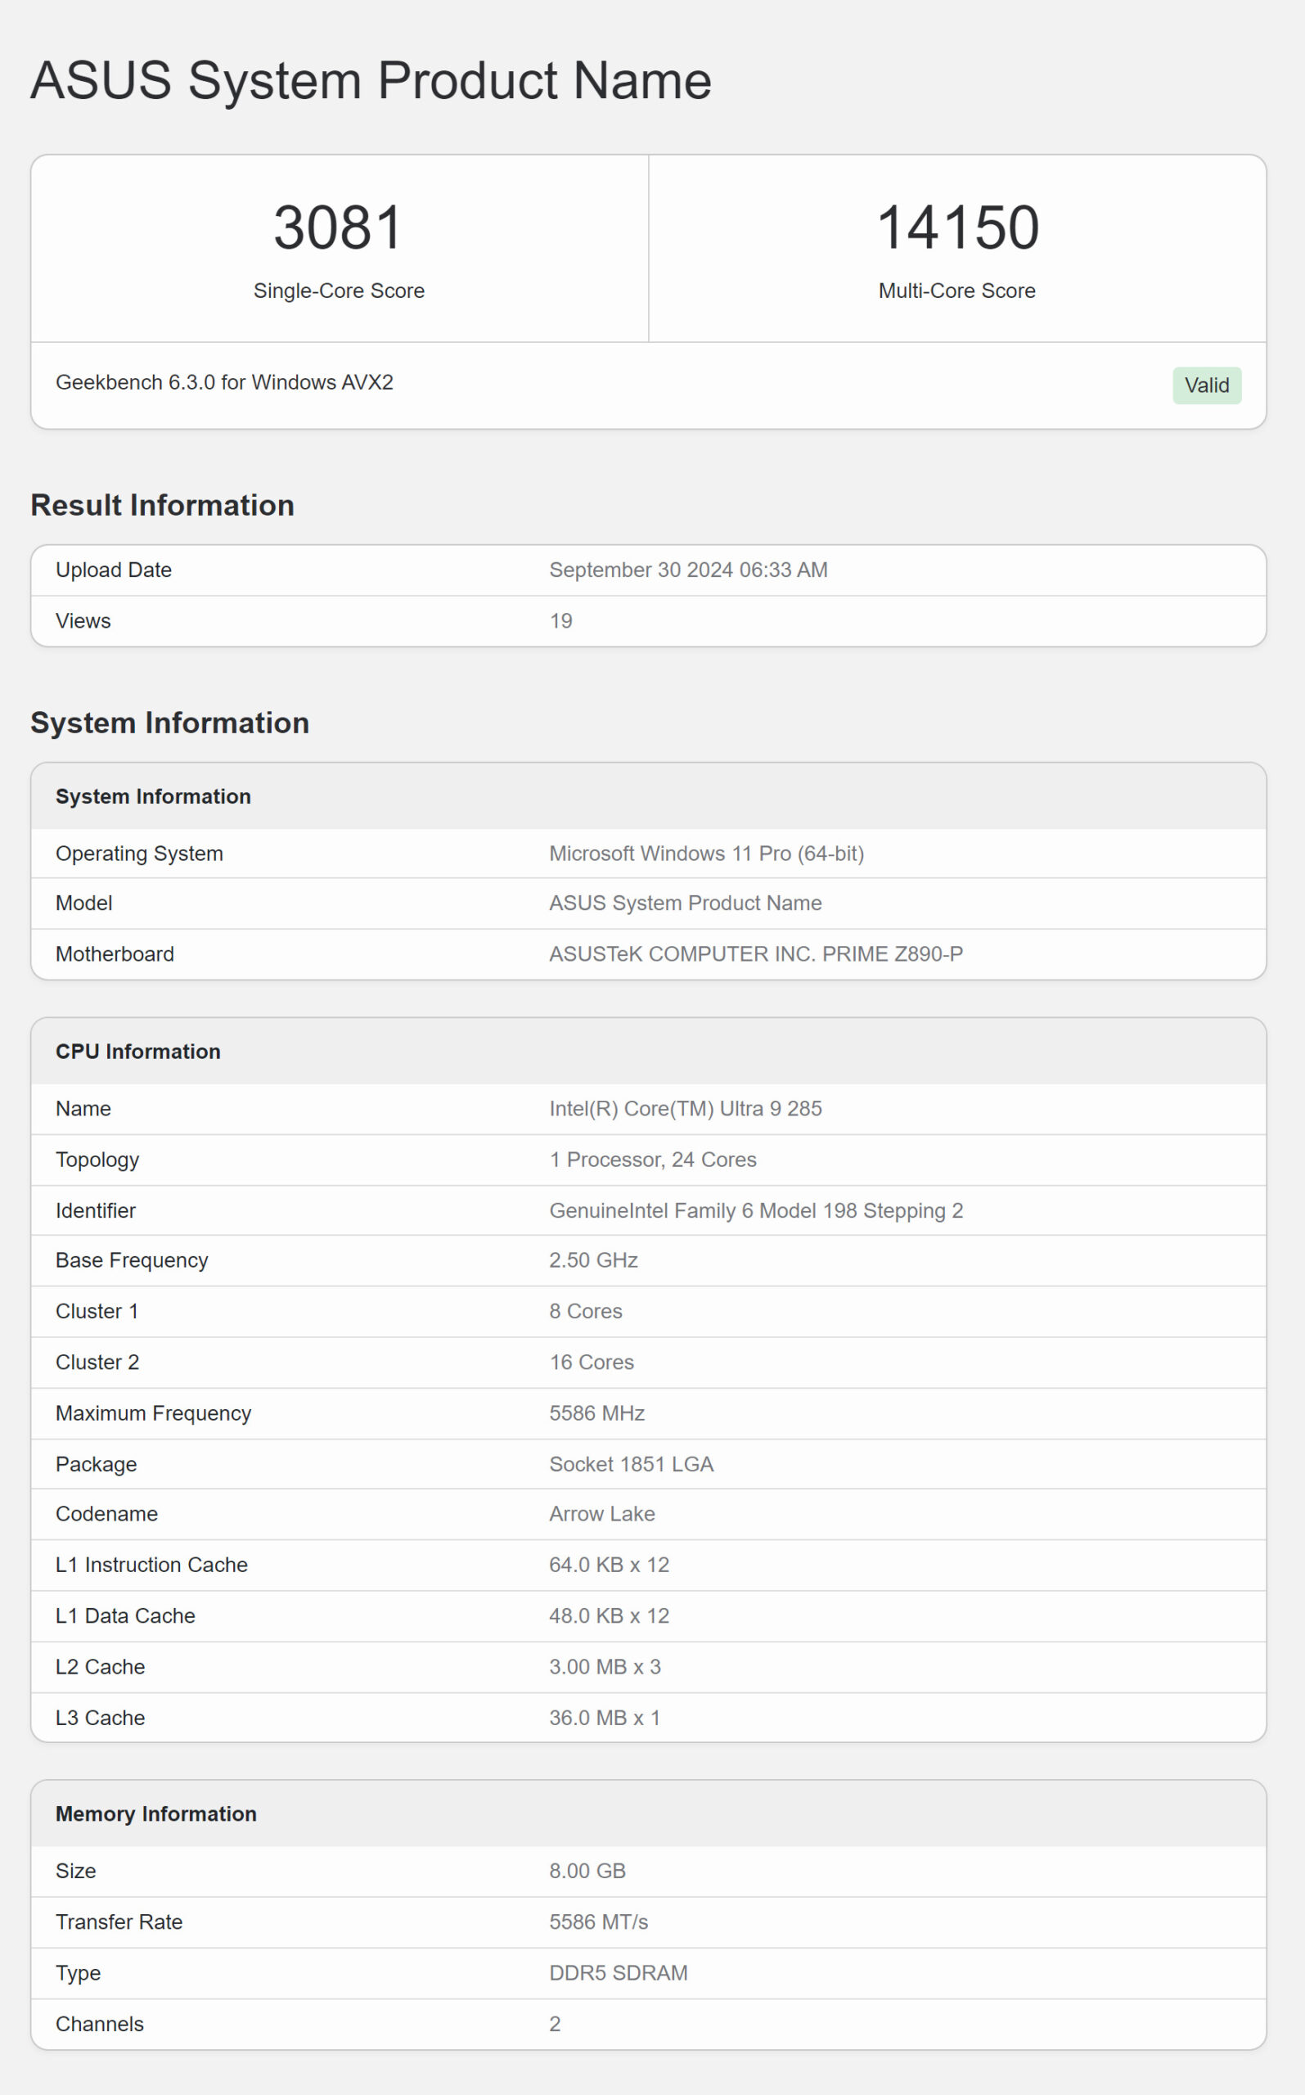
Task: Select the "8.00 GB" memory size
Action: (587, 1871)
